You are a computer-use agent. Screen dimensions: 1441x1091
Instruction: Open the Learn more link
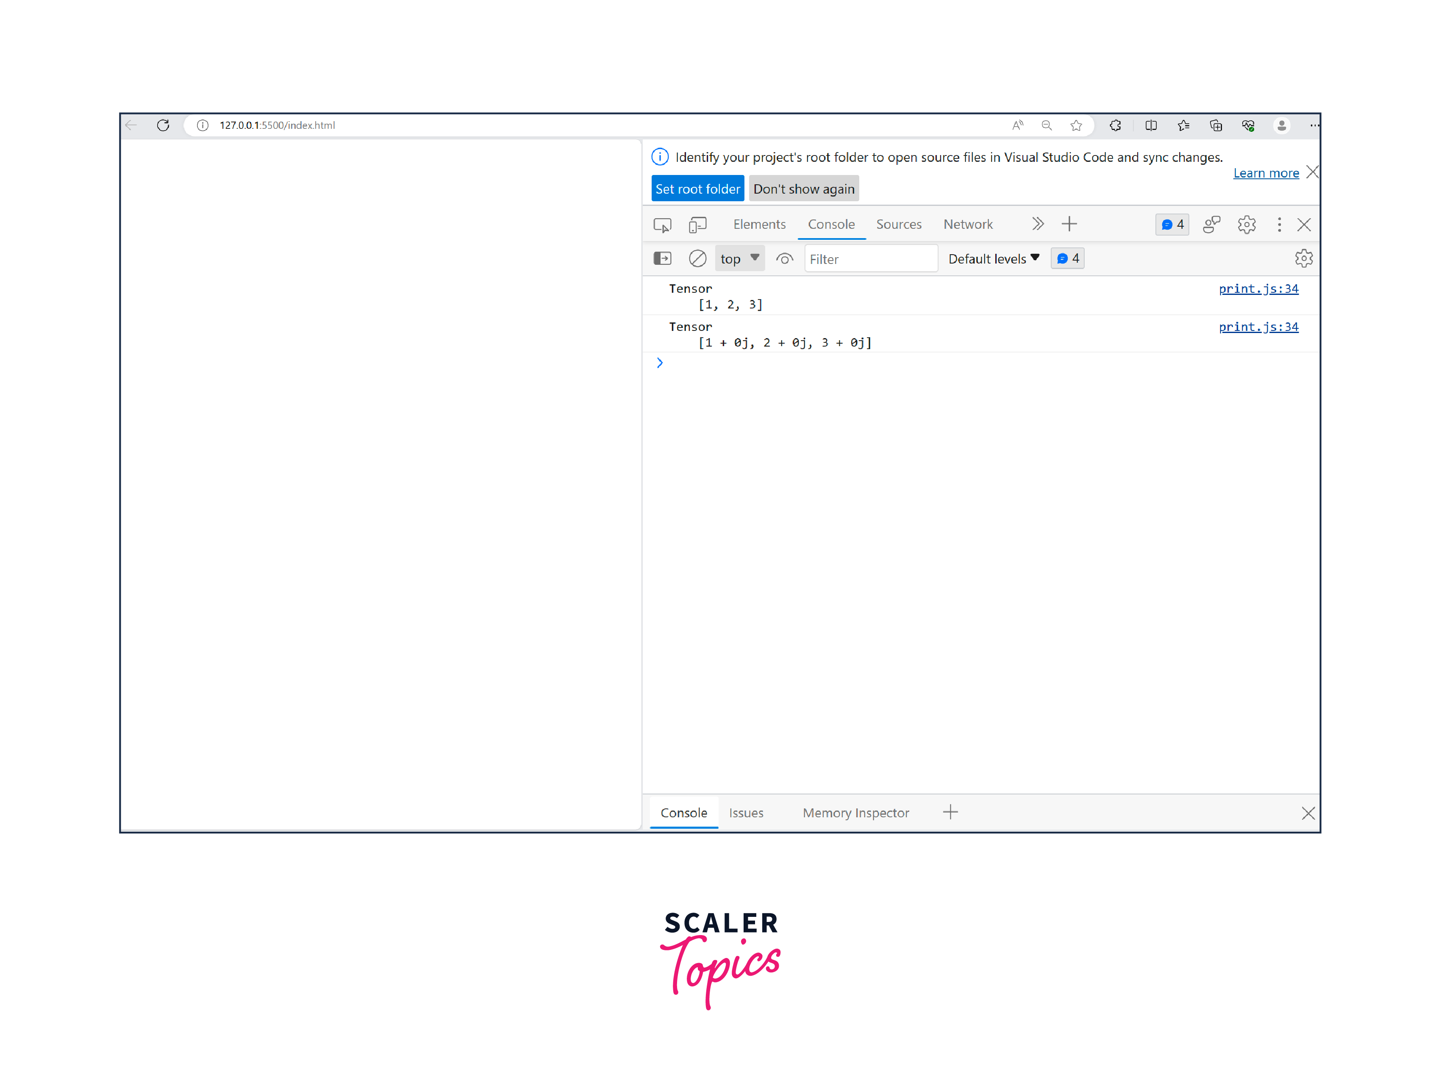coord(1265,172)
